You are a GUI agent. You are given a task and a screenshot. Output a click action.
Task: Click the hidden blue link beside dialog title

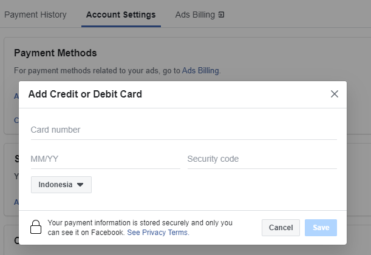(16, 96)
